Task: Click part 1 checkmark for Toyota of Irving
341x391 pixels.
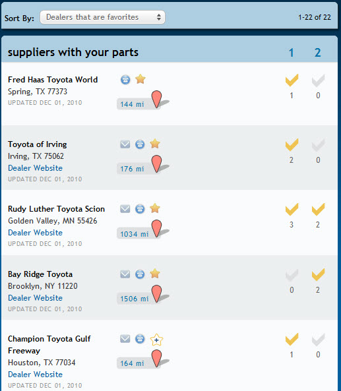Action: click(292, 144)
